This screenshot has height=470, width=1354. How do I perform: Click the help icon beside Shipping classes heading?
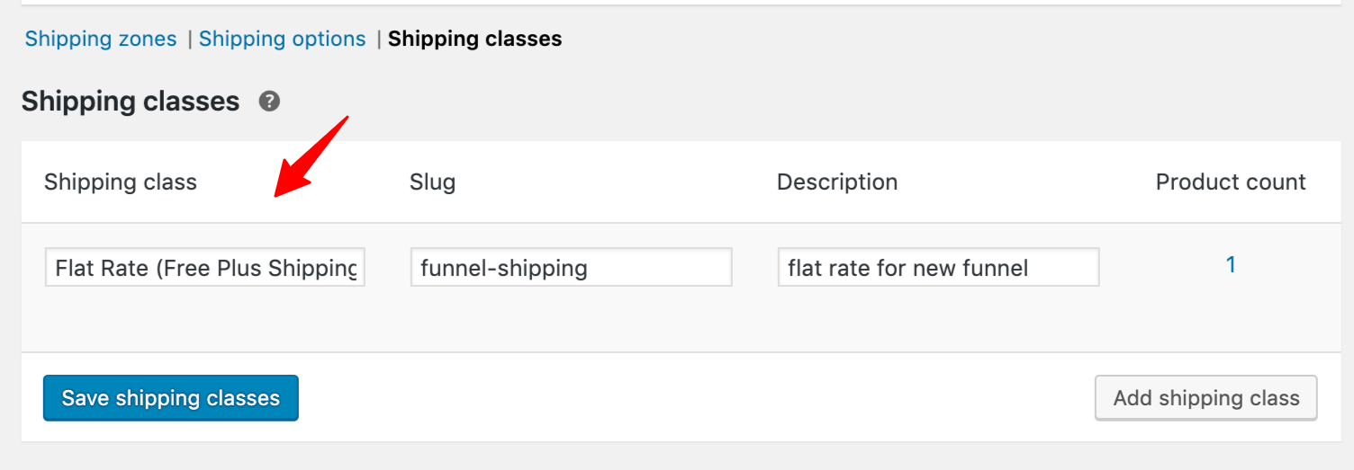click(269, 102)
